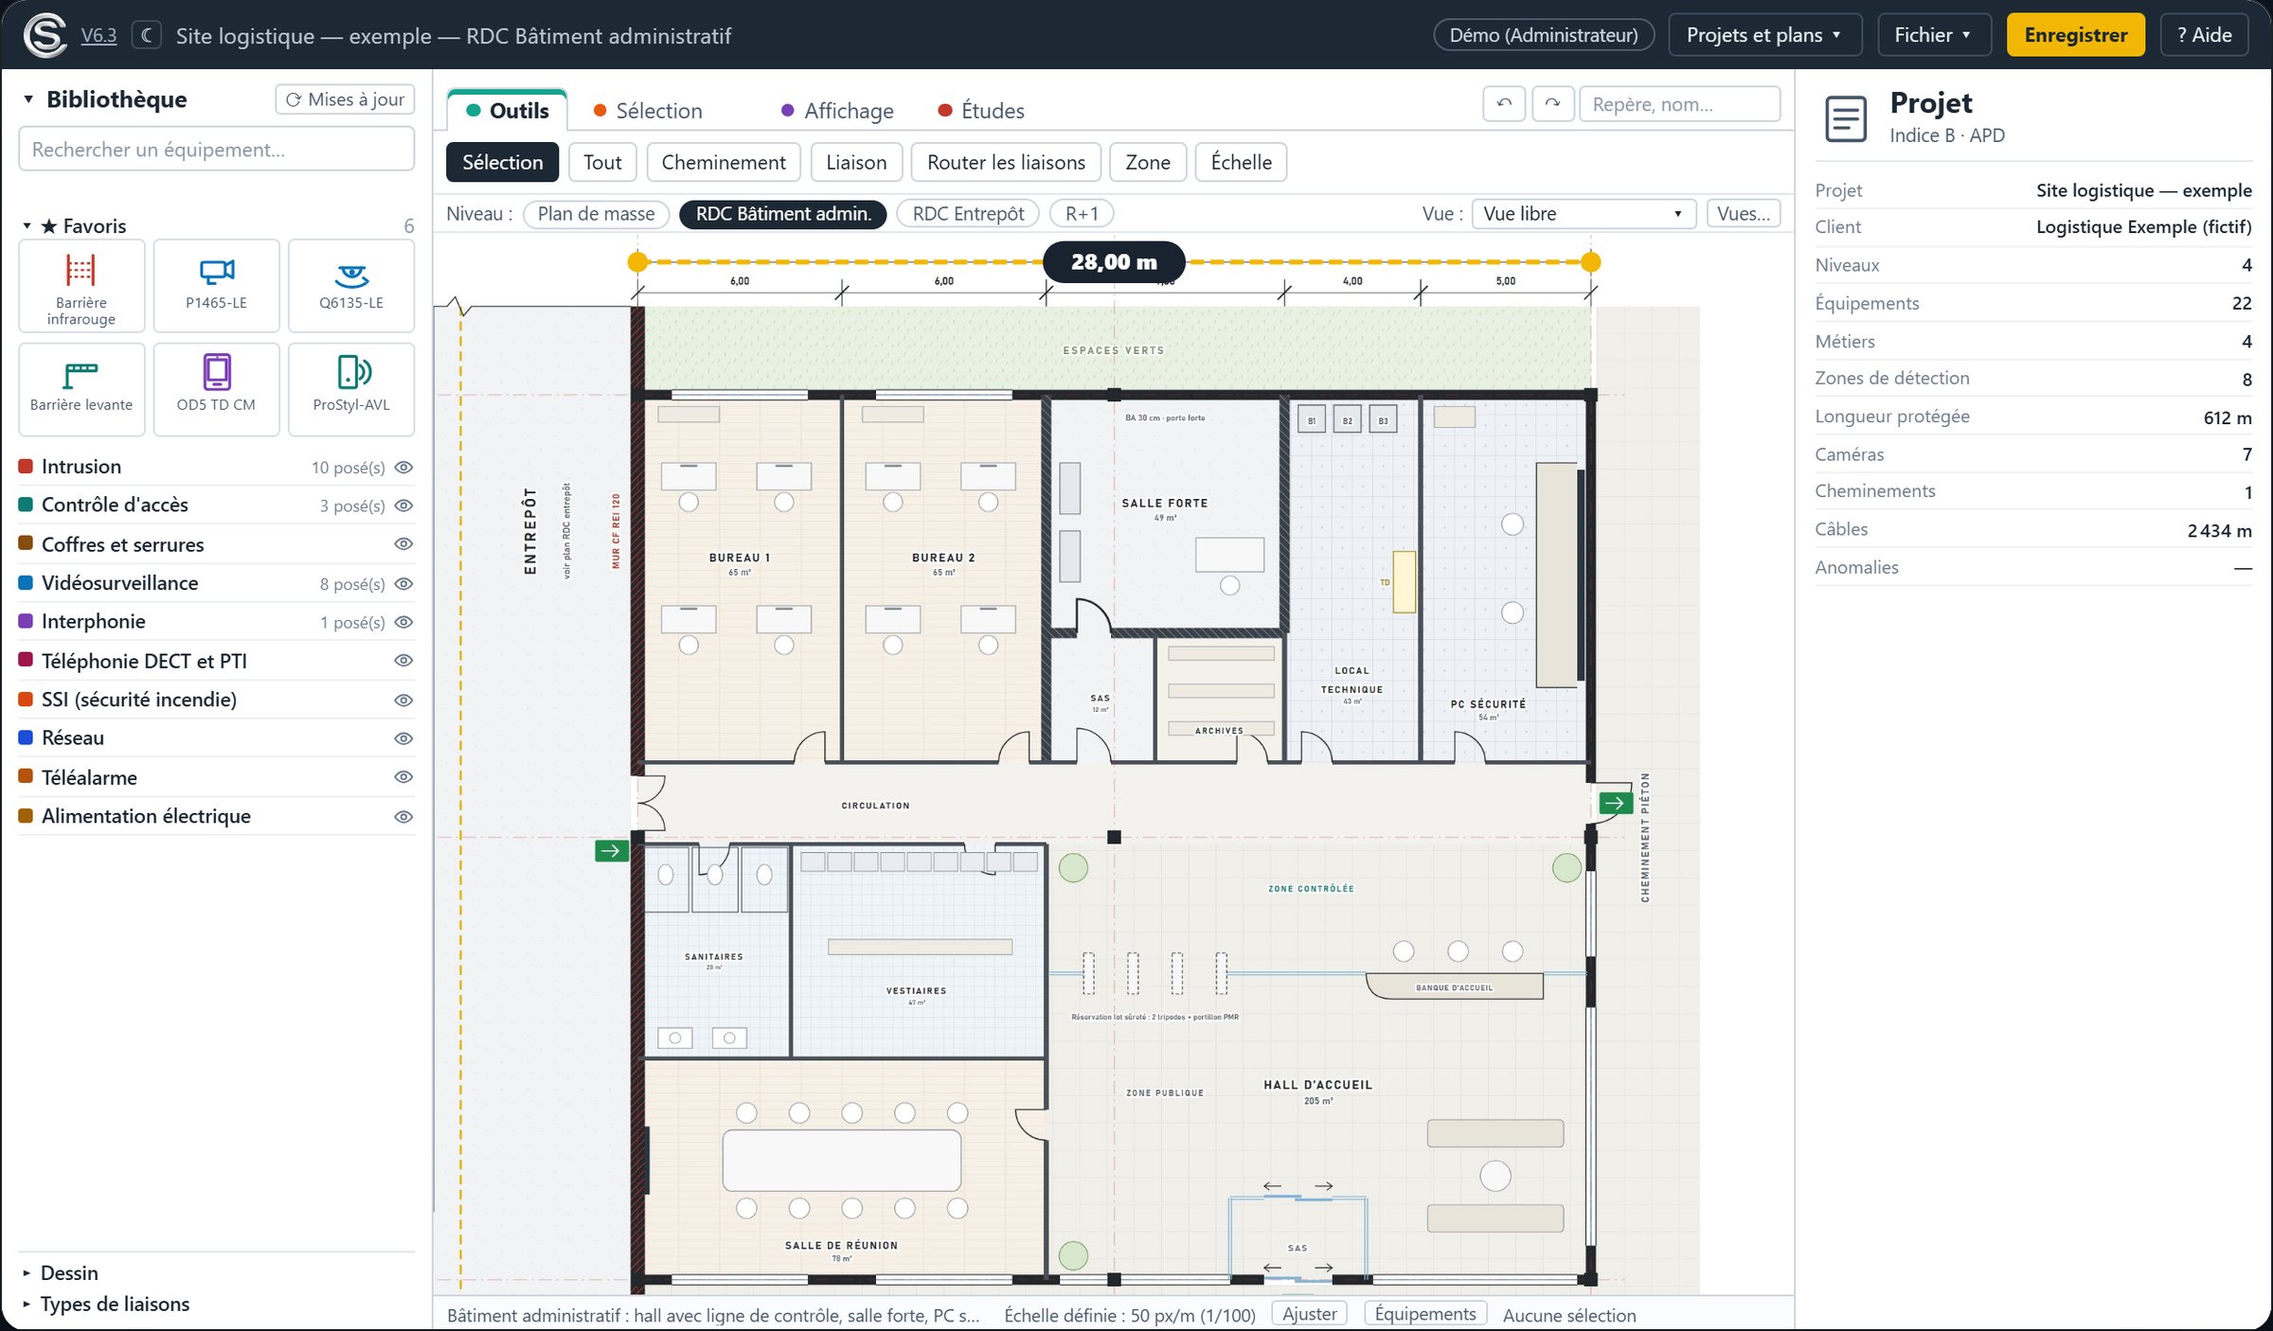Viewport: 2273px width, 1331px height.
Task: Click the right green exit arrow on plan
Action: click(x=1616, y=803)
